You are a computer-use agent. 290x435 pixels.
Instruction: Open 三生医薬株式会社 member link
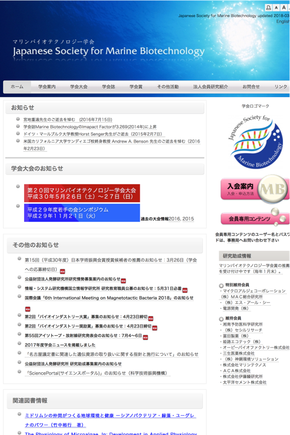coord(239,353)
